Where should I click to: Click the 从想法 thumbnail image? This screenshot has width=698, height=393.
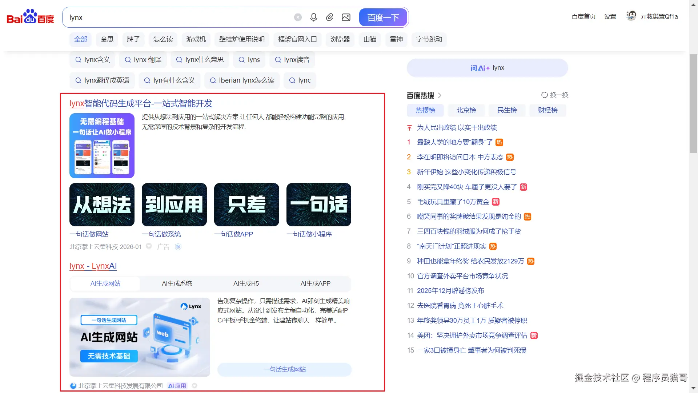tap(102, 205)
